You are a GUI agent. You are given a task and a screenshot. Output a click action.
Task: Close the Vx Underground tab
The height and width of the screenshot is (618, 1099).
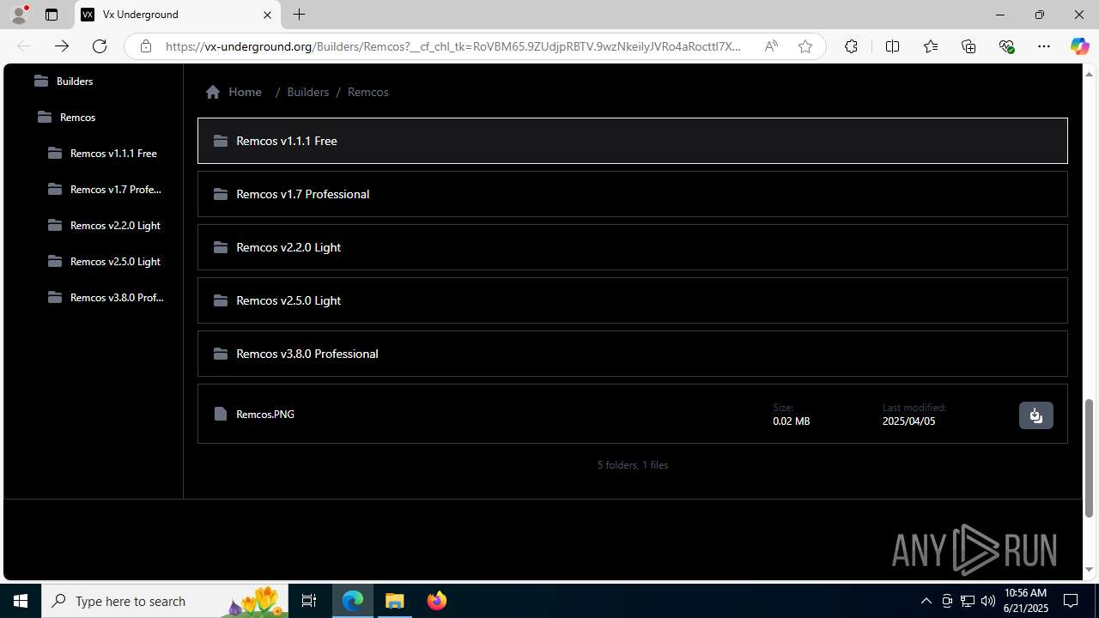[267, 15]
